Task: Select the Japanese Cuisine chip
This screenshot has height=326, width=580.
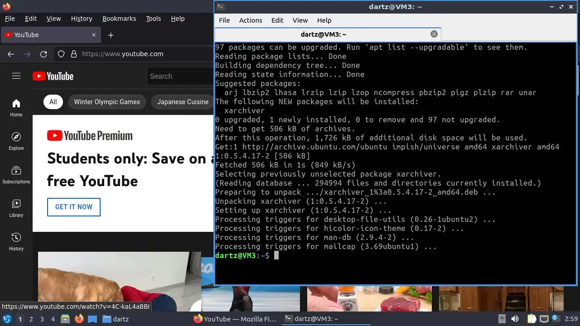Action: click(x=183, y=102)
